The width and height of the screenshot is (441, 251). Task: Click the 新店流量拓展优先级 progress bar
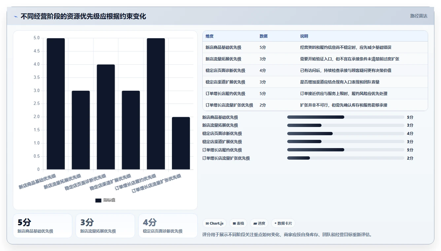[x=346, y=125]
